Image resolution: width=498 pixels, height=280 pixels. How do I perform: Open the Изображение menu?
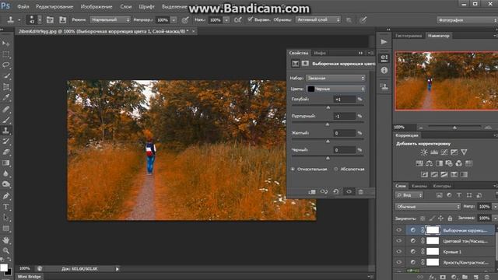(96, 6)
